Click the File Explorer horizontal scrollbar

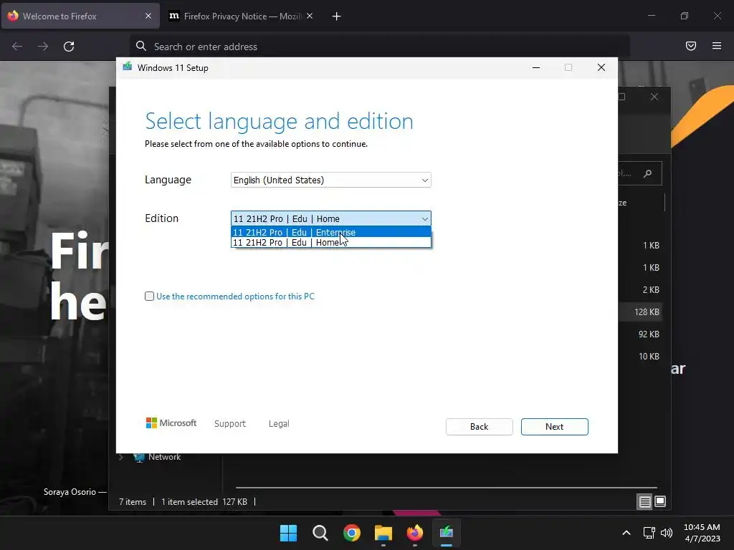pos(446,487)
